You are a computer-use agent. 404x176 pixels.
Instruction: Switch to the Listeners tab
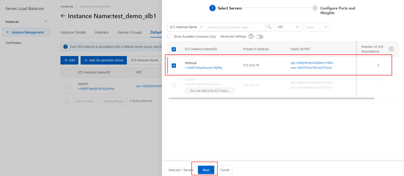[101, 32]
